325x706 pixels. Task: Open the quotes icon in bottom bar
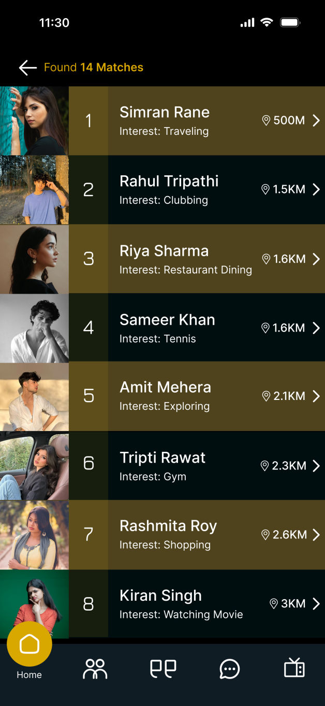pos(163,669)
